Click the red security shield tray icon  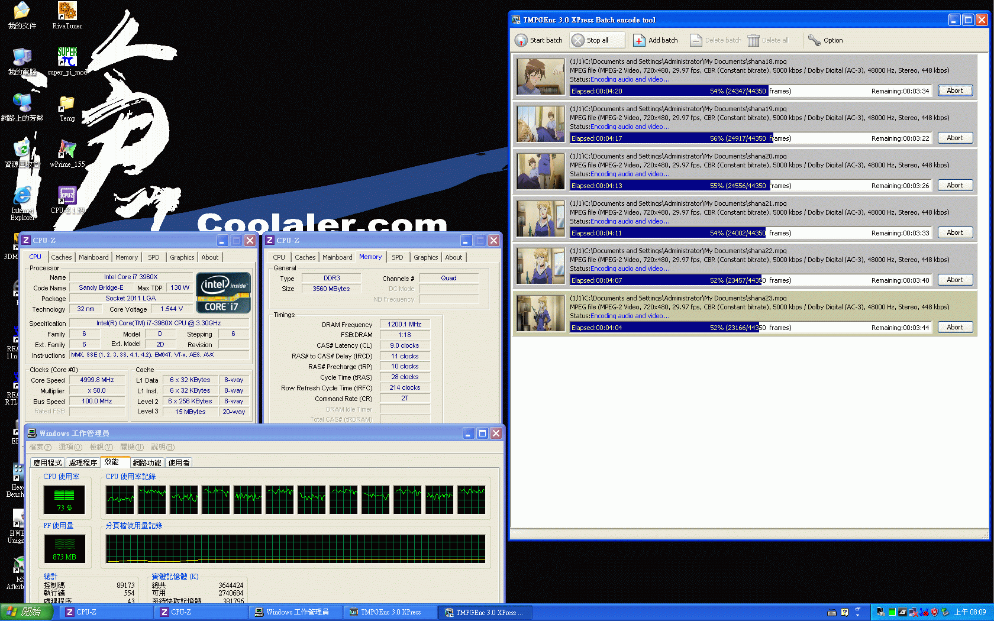[x=934, y=612]
